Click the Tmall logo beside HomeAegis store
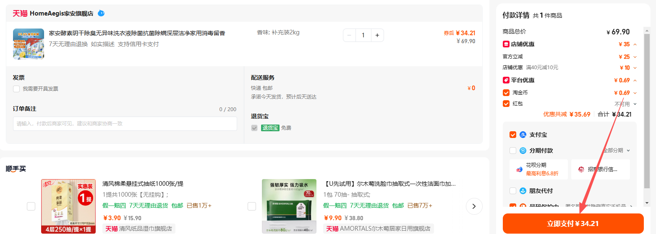The image size is (656, 234). coord(20,13)
